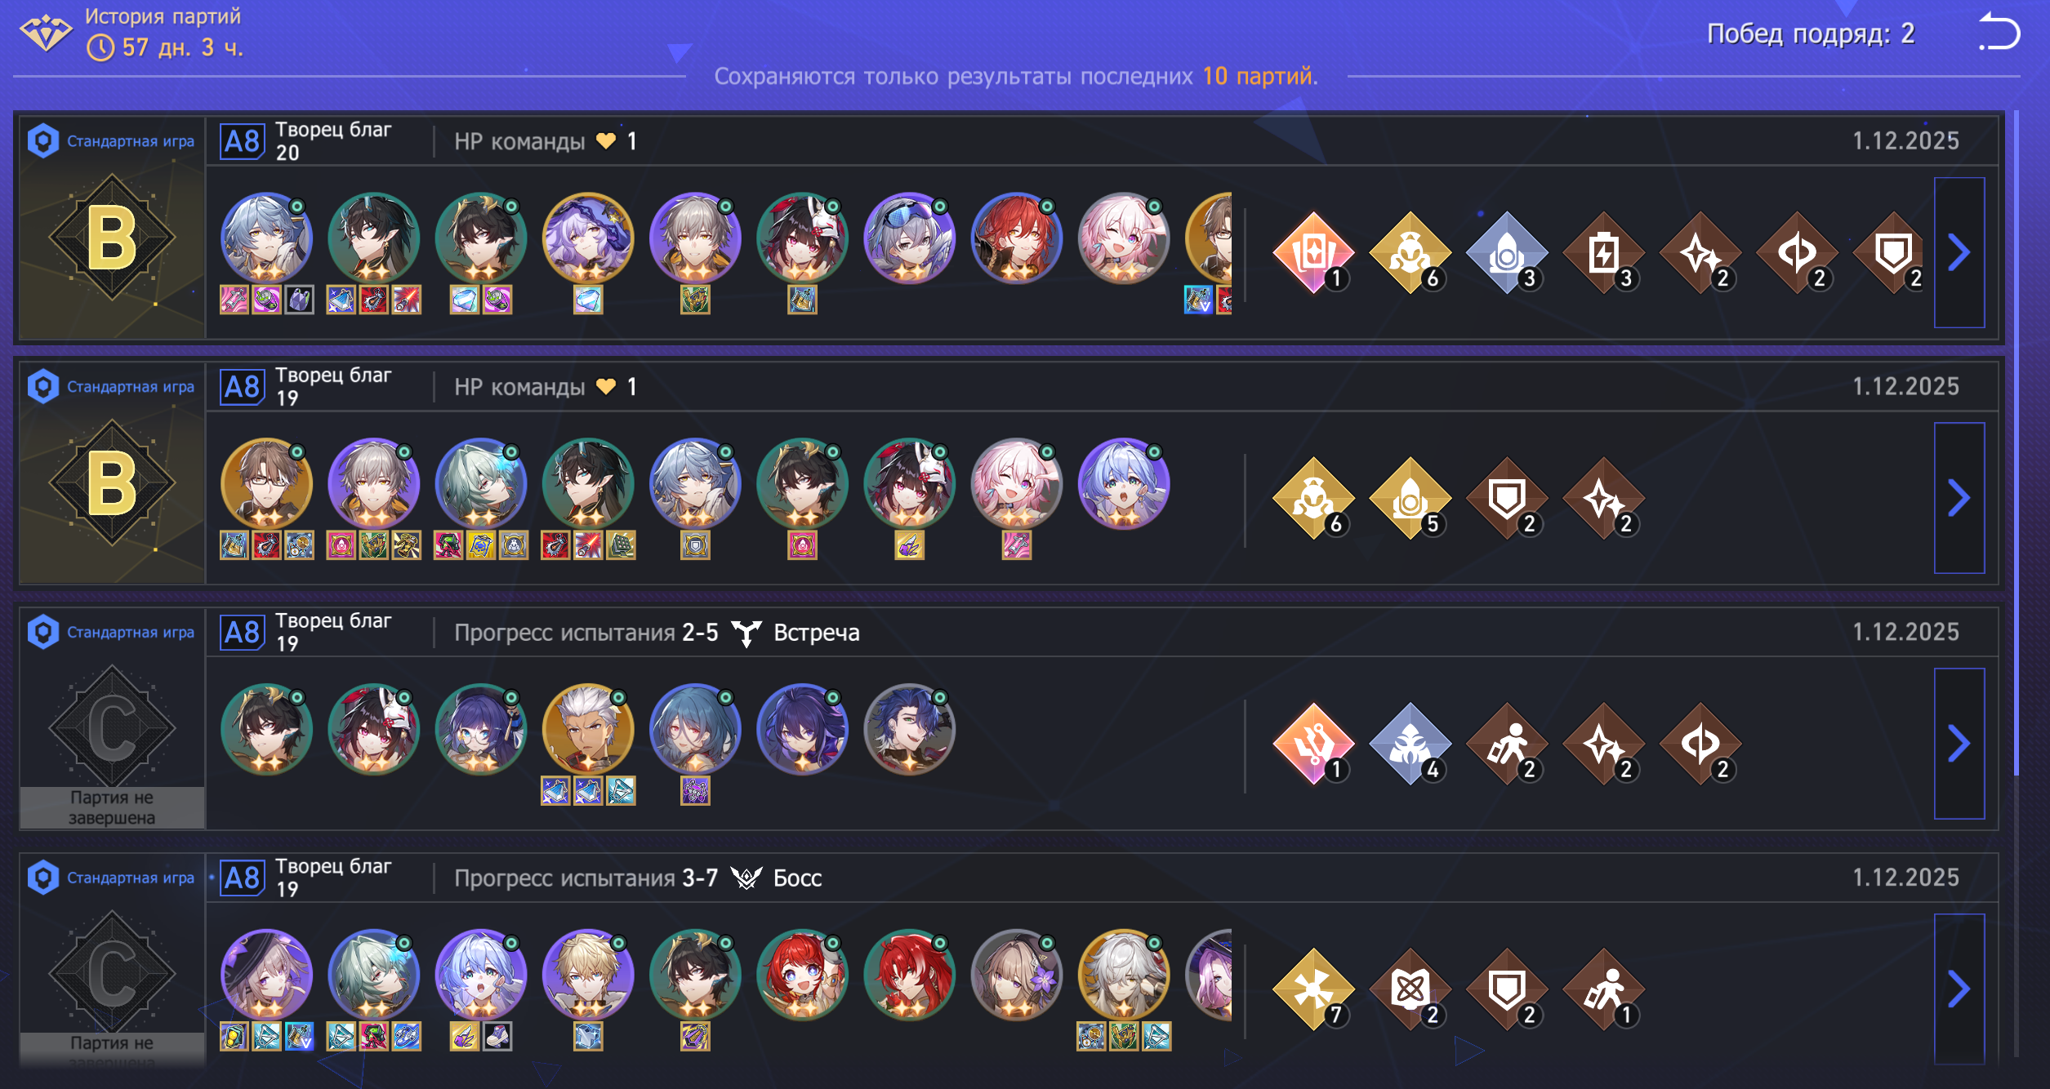The height and width of the screenshot is (1089, 2050).
Task: Open details arrow for the 3-7 Босс match
Action: click(x=1959, y=989)
